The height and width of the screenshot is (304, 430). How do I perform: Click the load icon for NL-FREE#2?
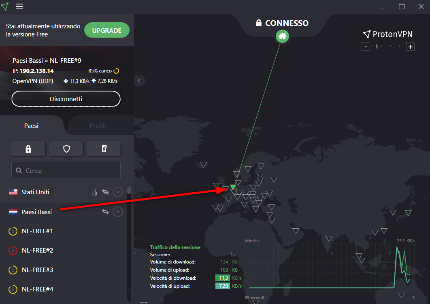pyautogui.click(x=13, y=250)
